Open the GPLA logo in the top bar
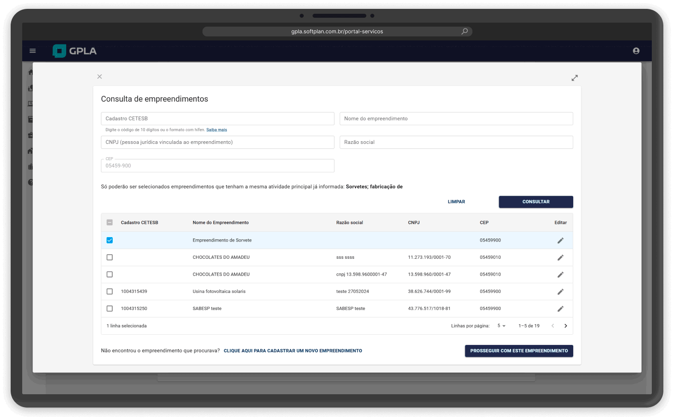Screen dimensions: 674x420 coord(74,51)
